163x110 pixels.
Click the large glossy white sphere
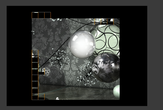click(81, 44)
